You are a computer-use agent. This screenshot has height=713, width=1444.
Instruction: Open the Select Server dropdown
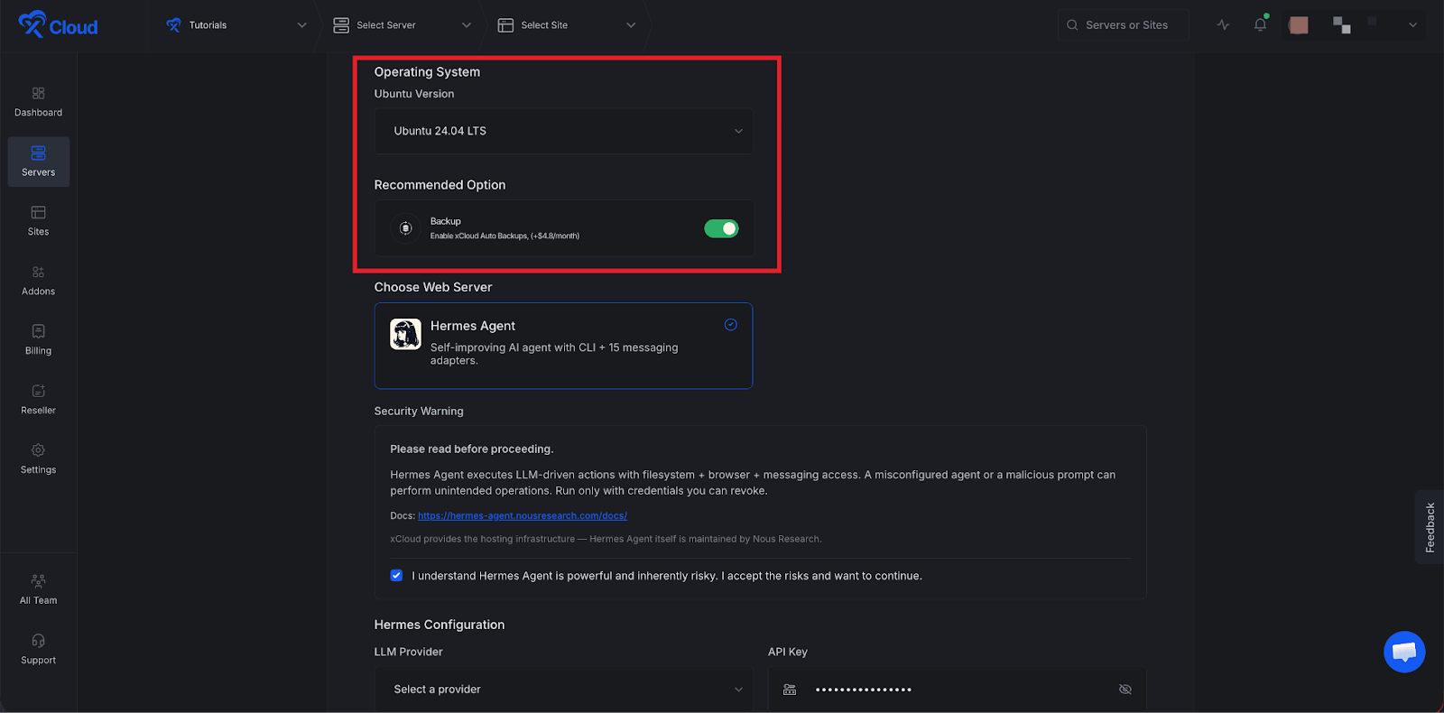coord(400,24)
